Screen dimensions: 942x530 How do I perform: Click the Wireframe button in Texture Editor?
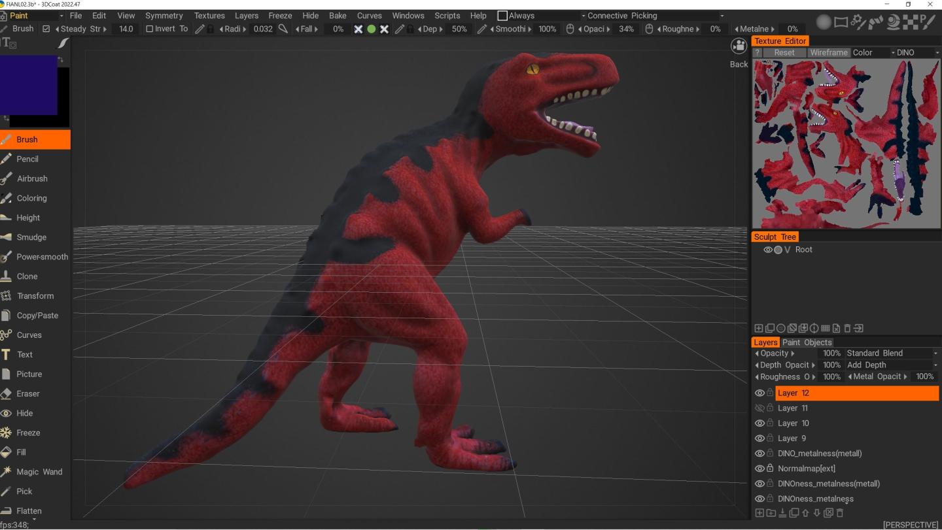coord(829,53)
